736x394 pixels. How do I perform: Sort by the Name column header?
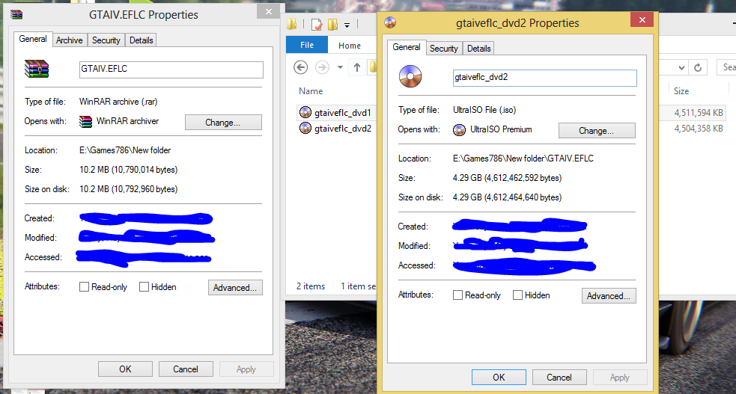pos(311,91)
